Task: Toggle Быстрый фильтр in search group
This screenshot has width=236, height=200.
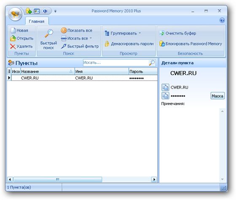Action: coord(80,46)
